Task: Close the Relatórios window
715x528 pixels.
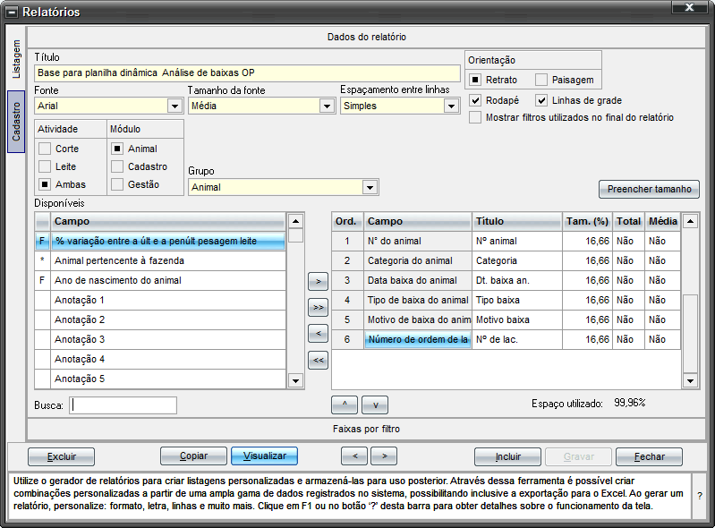Action: [689, 7]
